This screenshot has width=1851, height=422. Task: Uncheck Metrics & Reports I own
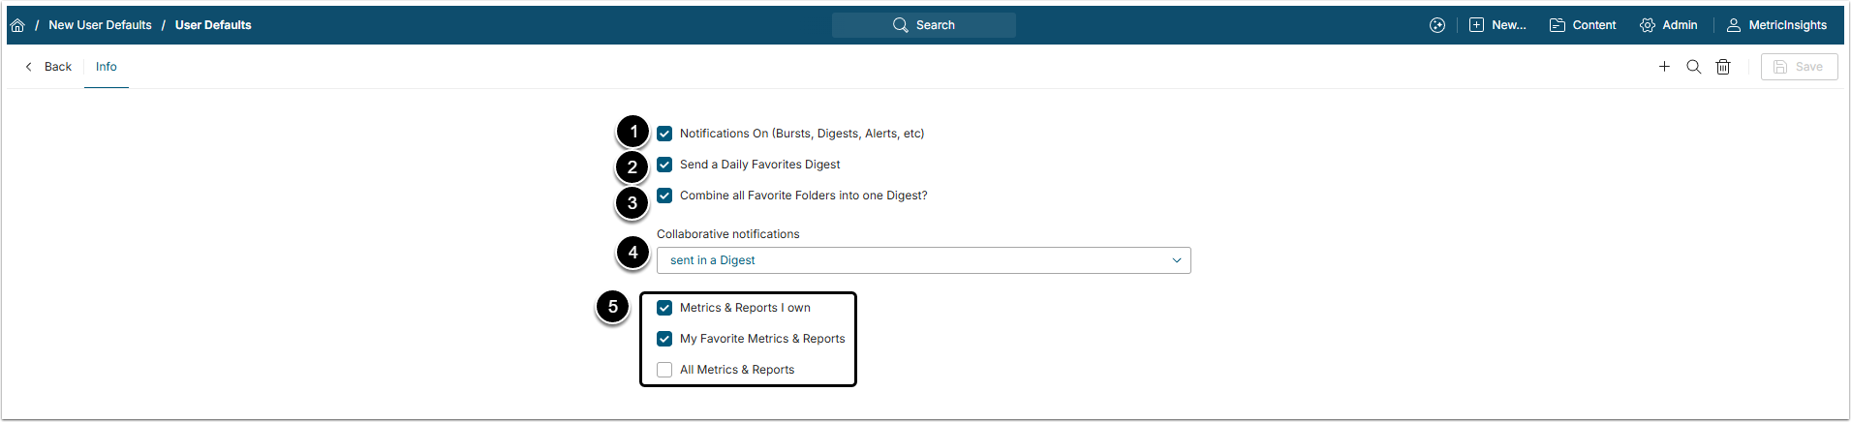coord(664,308)
